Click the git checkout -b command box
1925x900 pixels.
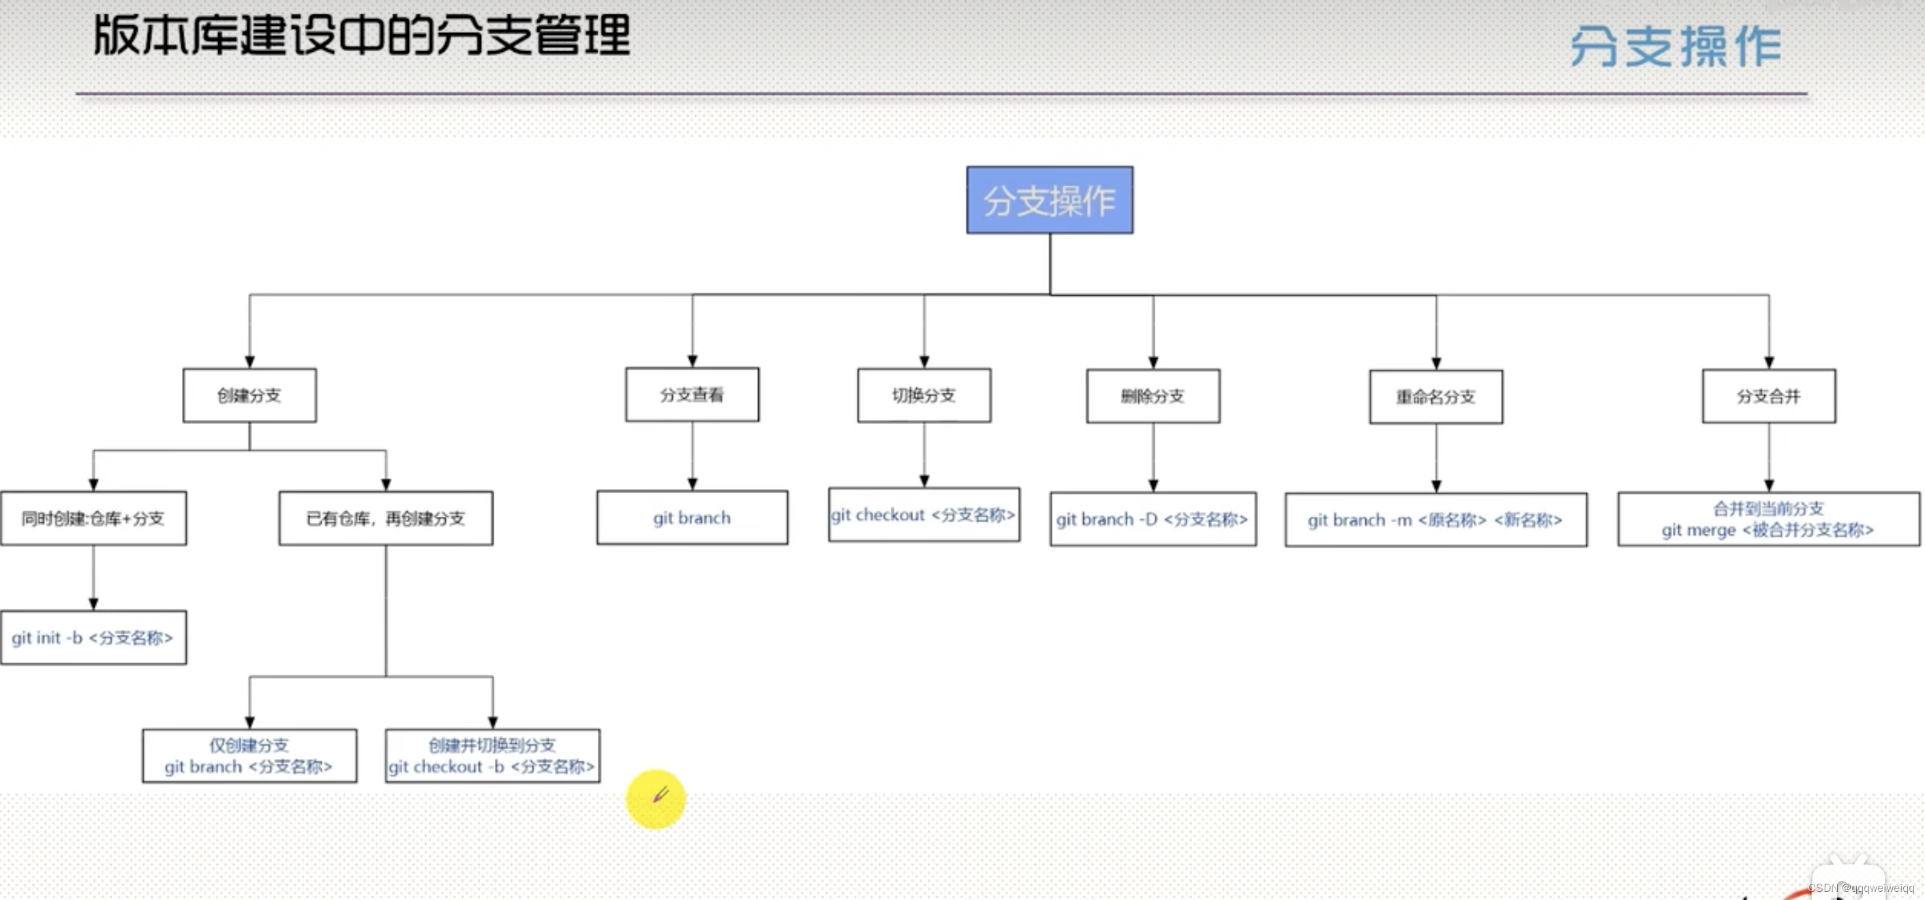coord(492,755)
